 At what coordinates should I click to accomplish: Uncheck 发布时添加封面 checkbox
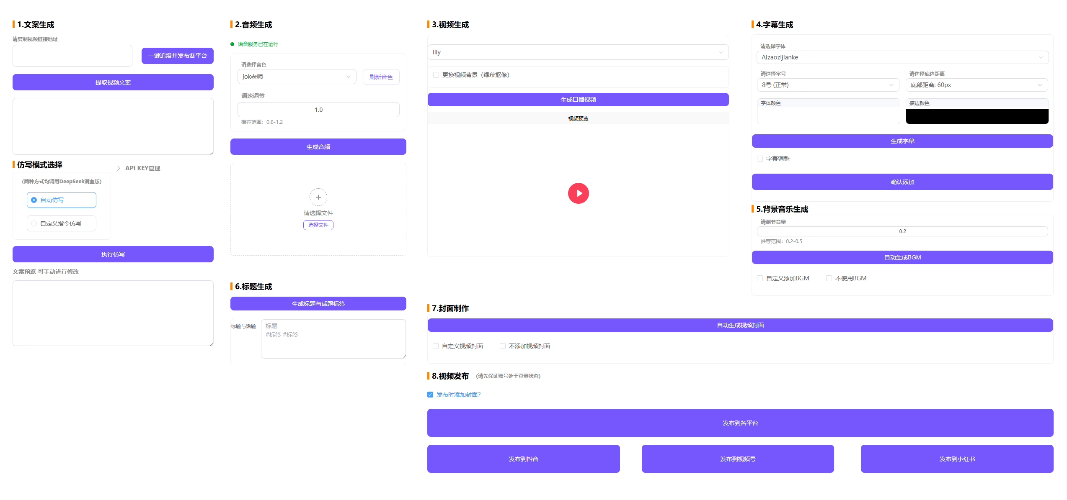[x=430, y=395]
